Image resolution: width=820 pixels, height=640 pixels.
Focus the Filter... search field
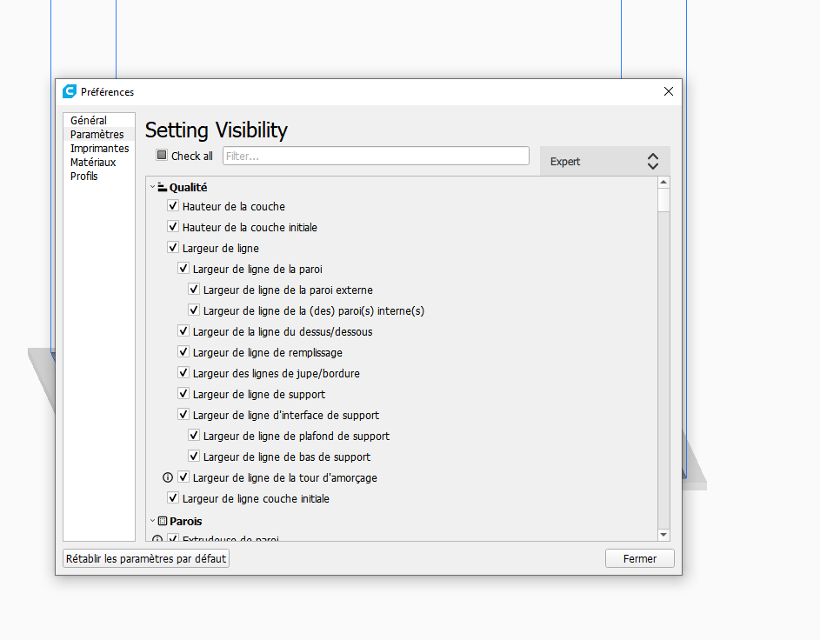(376, 156)
